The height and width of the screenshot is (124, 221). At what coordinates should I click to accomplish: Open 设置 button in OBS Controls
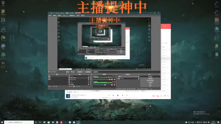pyautogui.click(x=150, y=84)
